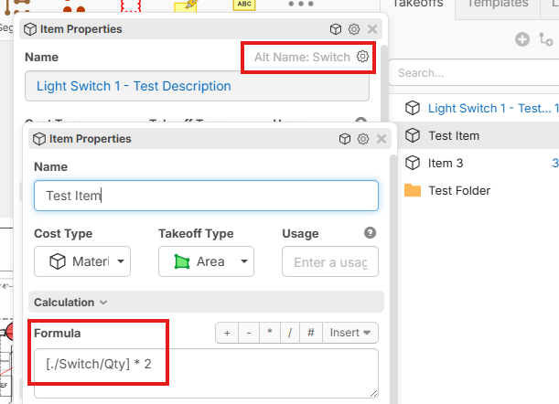Open the formula Insert dropdown
The width and height of the screenshot is (559, 404).
349,333
